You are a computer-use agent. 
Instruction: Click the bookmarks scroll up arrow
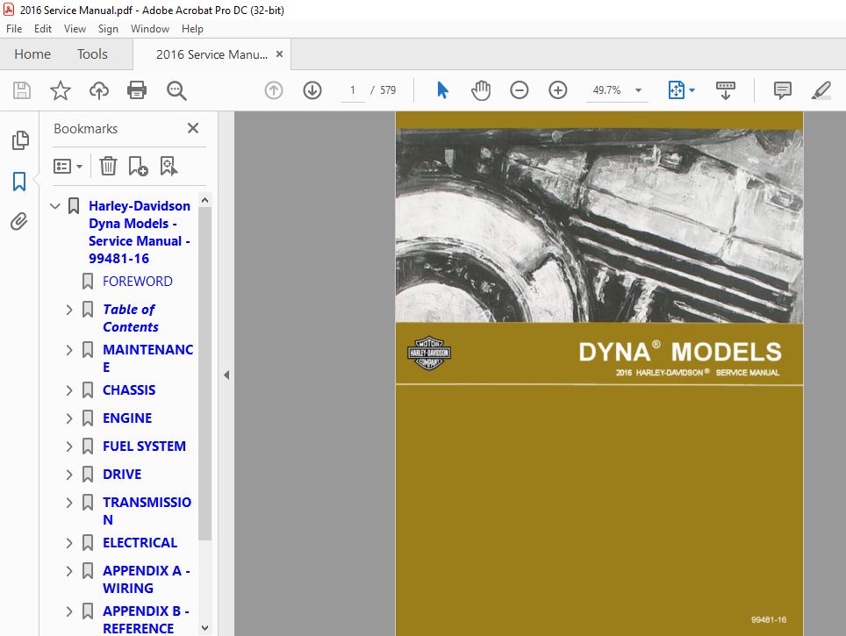pos(204,201)
